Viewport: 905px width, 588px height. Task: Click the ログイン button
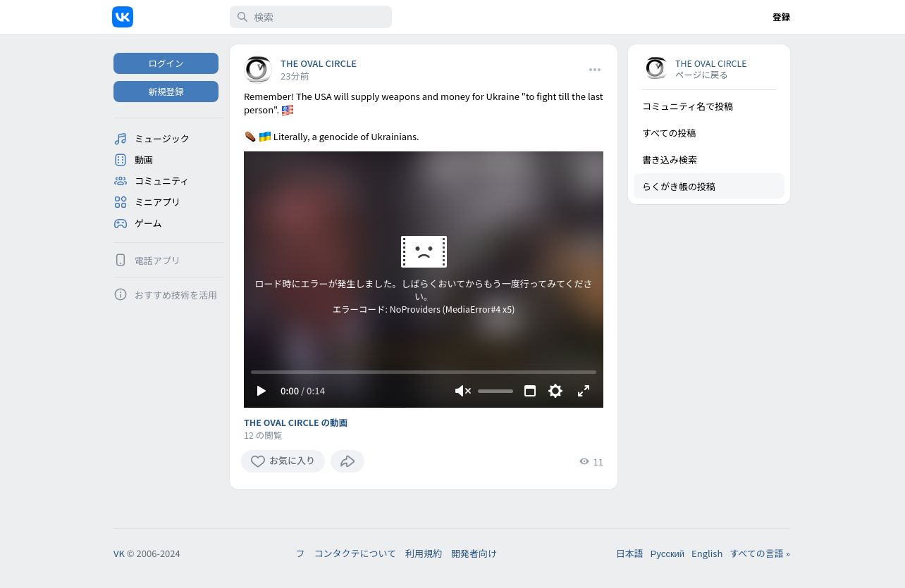coord(166,63)
